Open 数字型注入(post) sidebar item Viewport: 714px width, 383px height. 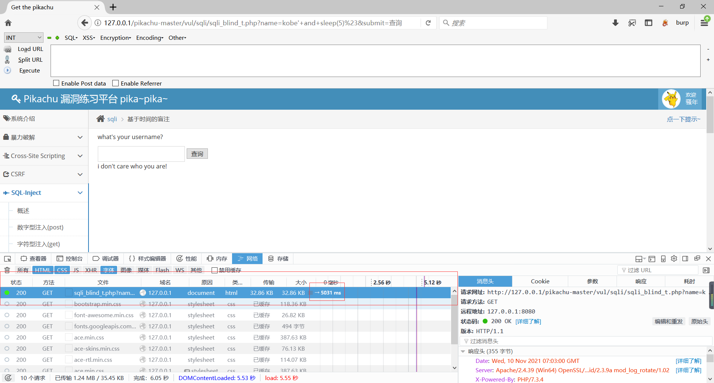coord(40,227)
